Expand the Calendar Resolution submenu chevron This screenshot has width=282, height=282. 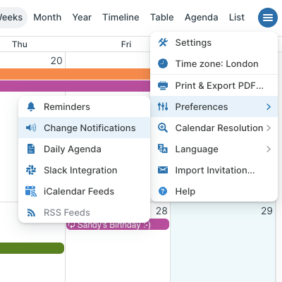[269, 128]
